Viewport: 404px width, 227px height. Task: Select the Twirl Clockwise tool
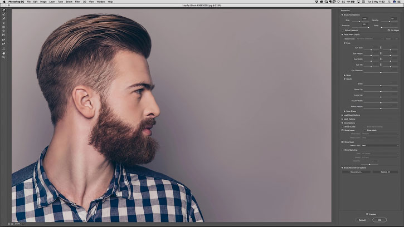coord(3,23)
